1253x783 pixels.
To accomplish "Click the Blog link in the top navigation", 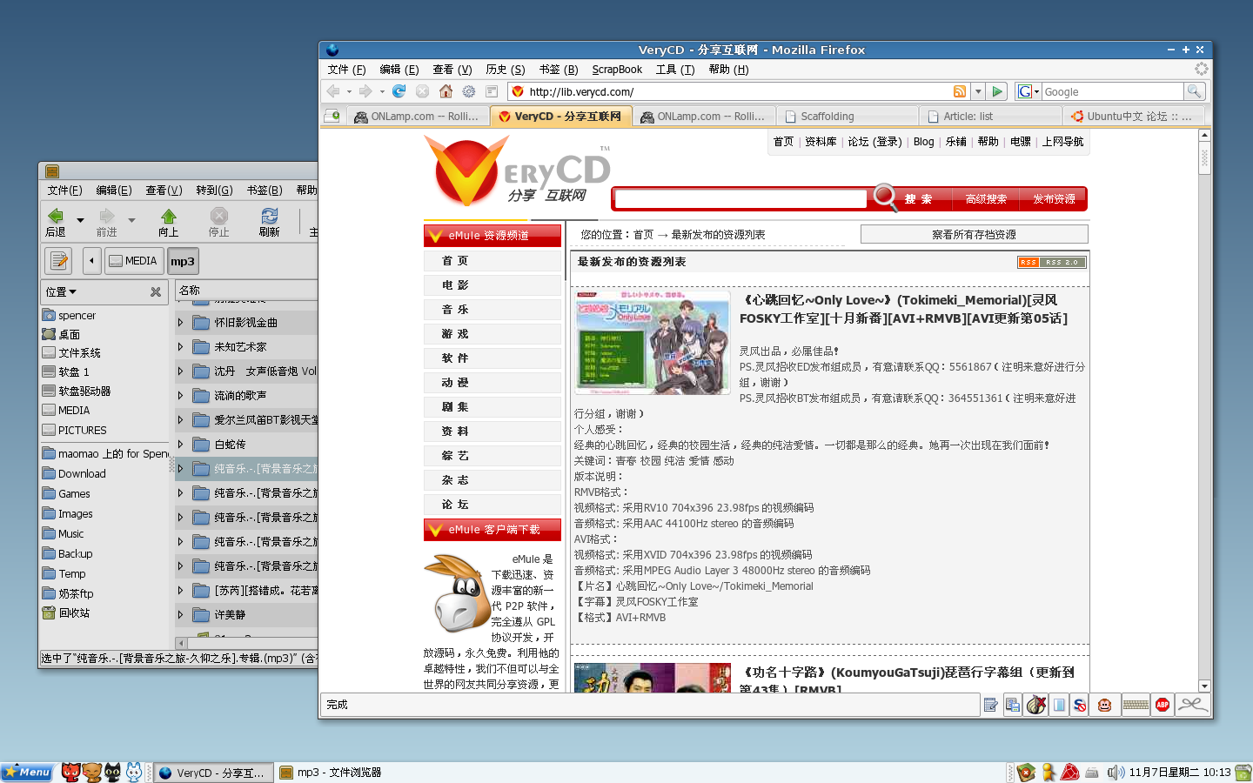I will 923,142.
